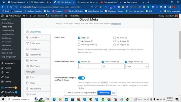Open the Misc Pages tab

click(37, 66)
